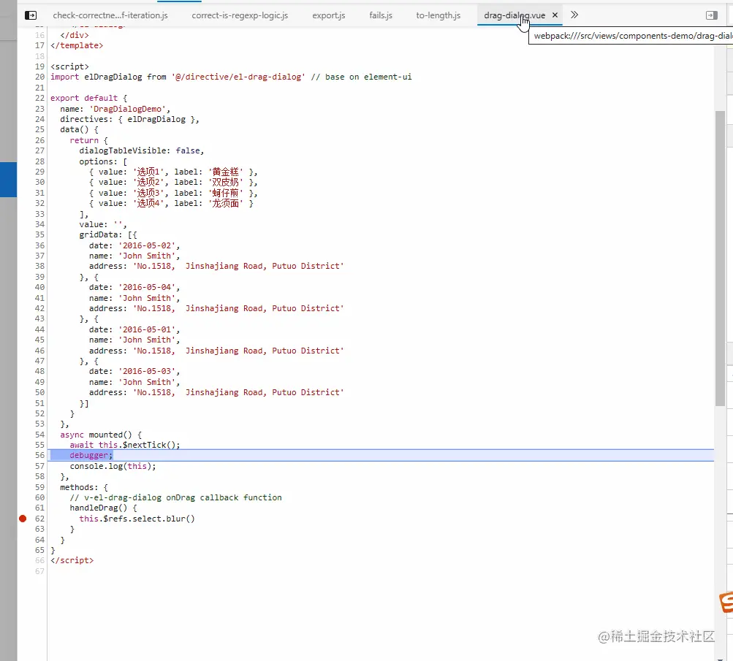Open the correct-is-regexp-logic.js tab
Viewport: 733px width, 661px height.
(x=240, y=15)
